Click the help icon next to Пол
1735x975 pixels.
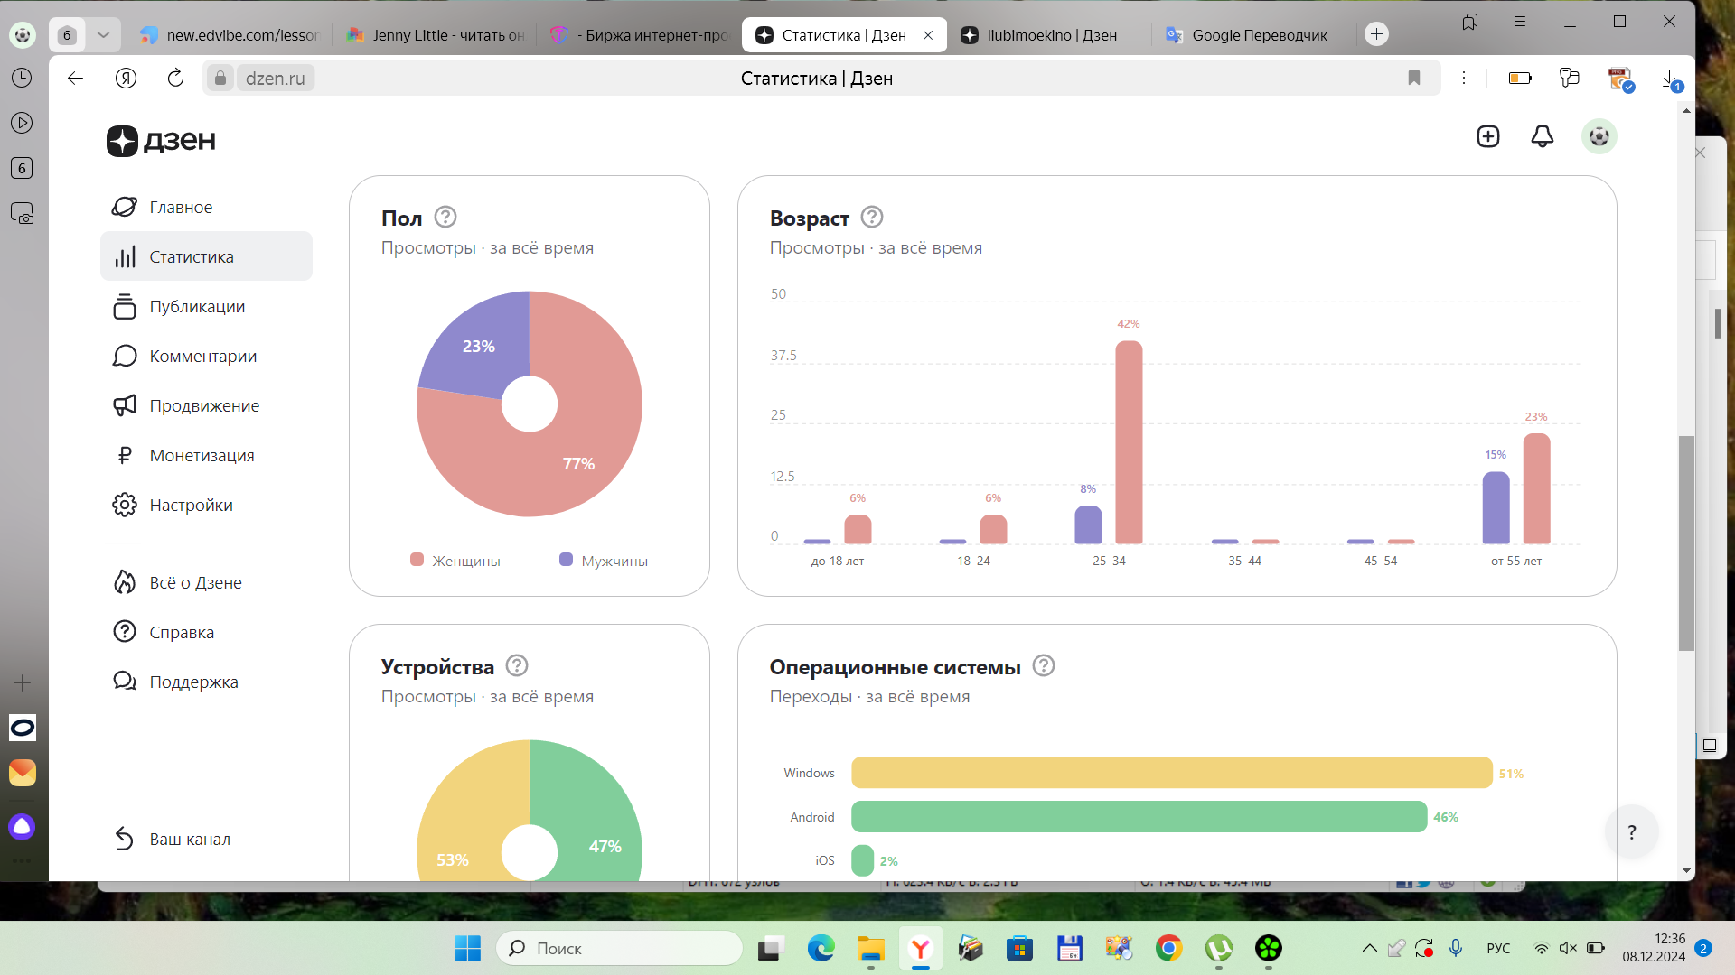point(445,218)
